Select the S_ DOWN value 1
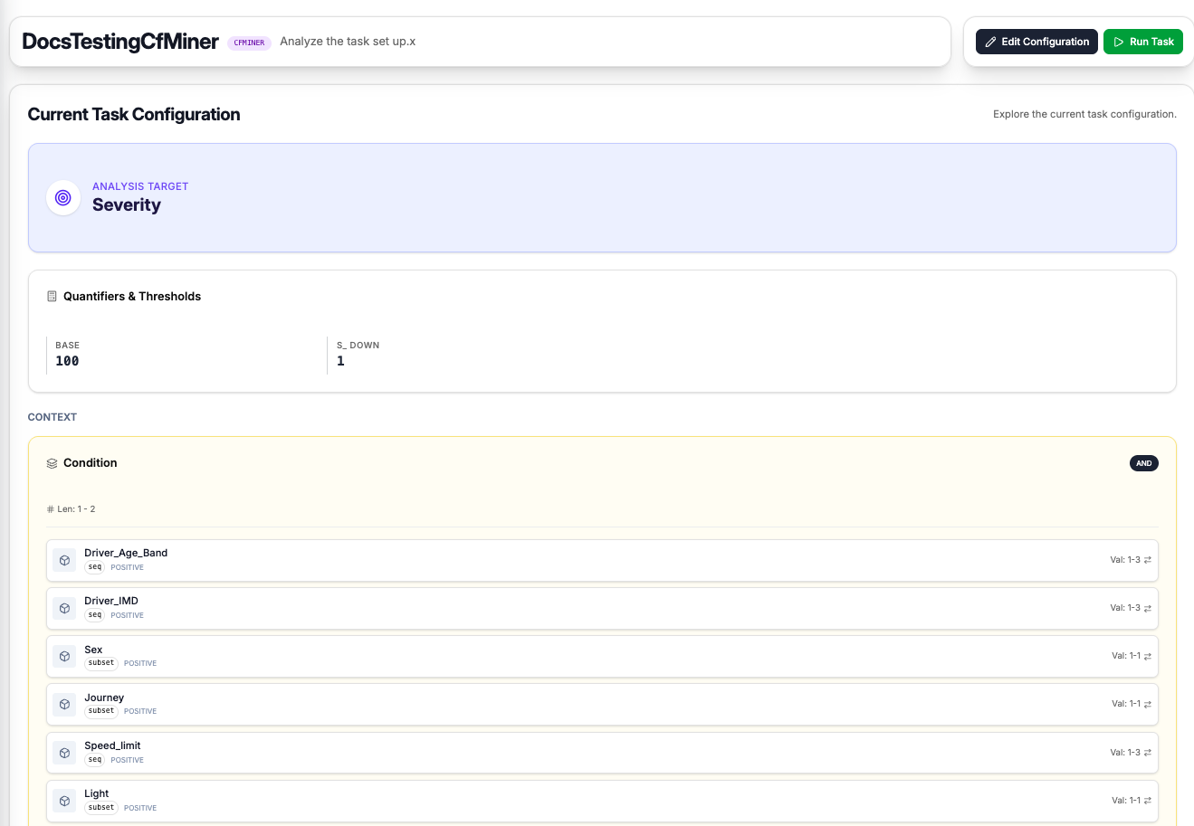 [x=340, y=361]
